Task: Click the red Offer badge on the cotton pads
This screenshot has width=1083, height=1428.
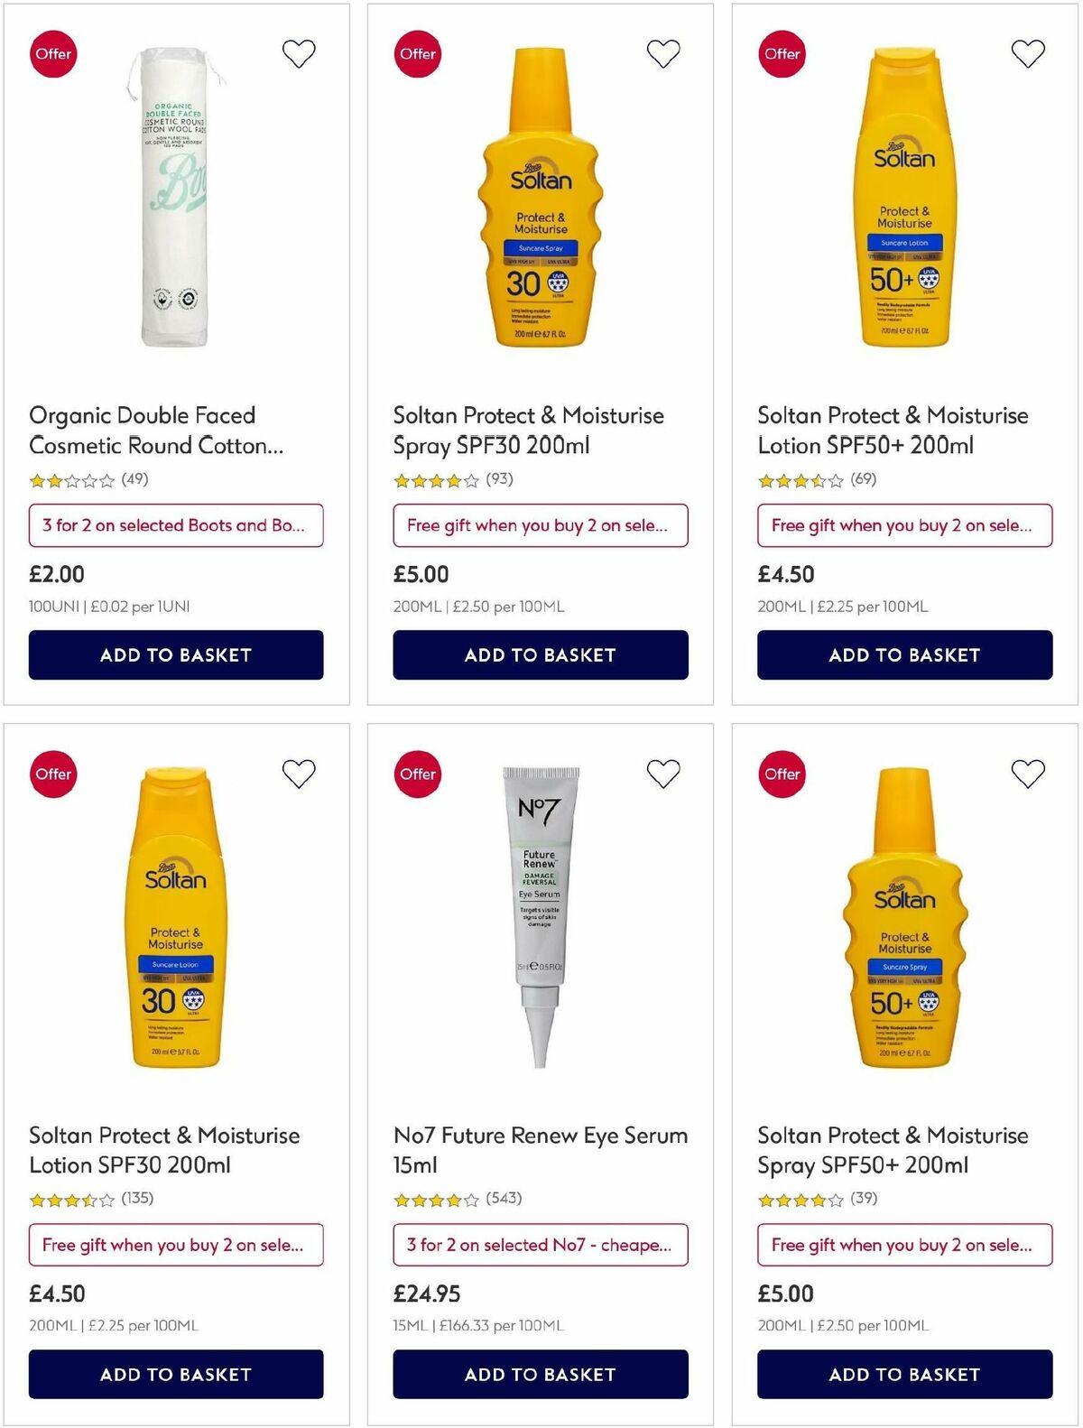Action: pyautogui.click(x=53, y=53)
